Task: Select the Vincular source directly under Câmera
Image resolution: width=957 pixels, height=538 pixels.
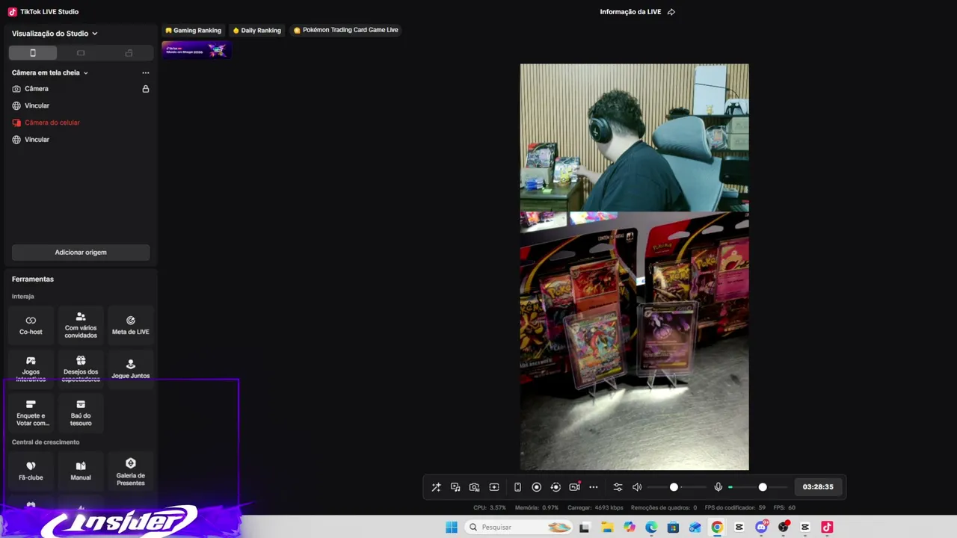Action: (81, 106)
